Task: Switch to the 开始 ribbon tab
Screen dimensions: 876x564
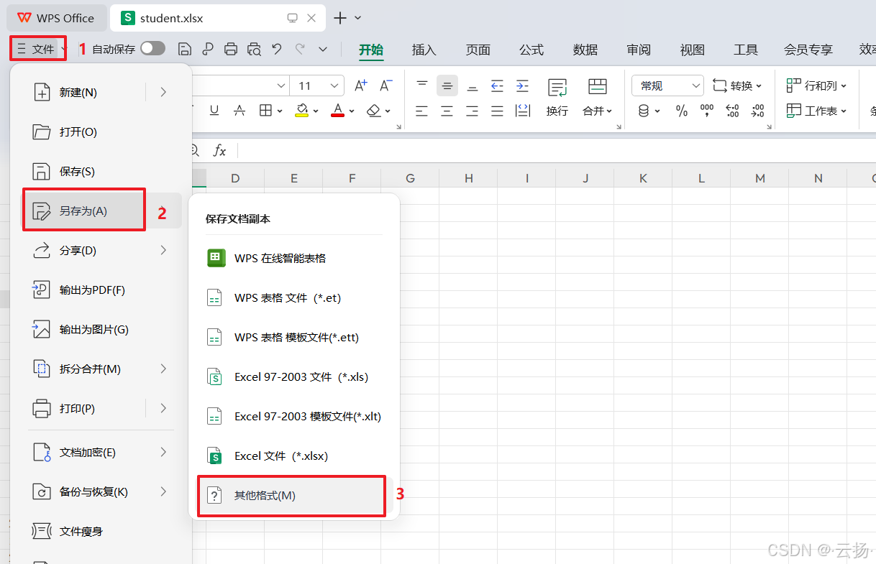Action: pos(371,50)
